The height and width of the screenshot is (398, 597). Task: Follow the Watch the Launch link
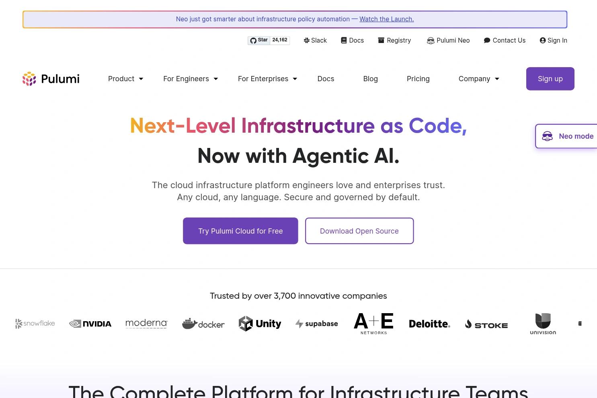pyautogui.click(x=386, y=19)
